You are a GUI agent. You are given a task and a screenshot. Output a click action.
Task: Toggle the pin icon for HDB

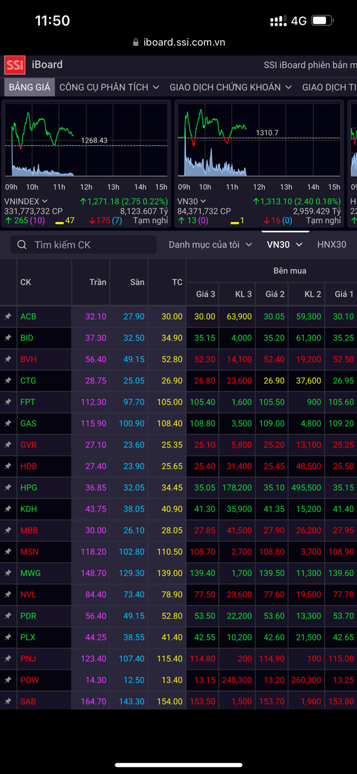8,466
